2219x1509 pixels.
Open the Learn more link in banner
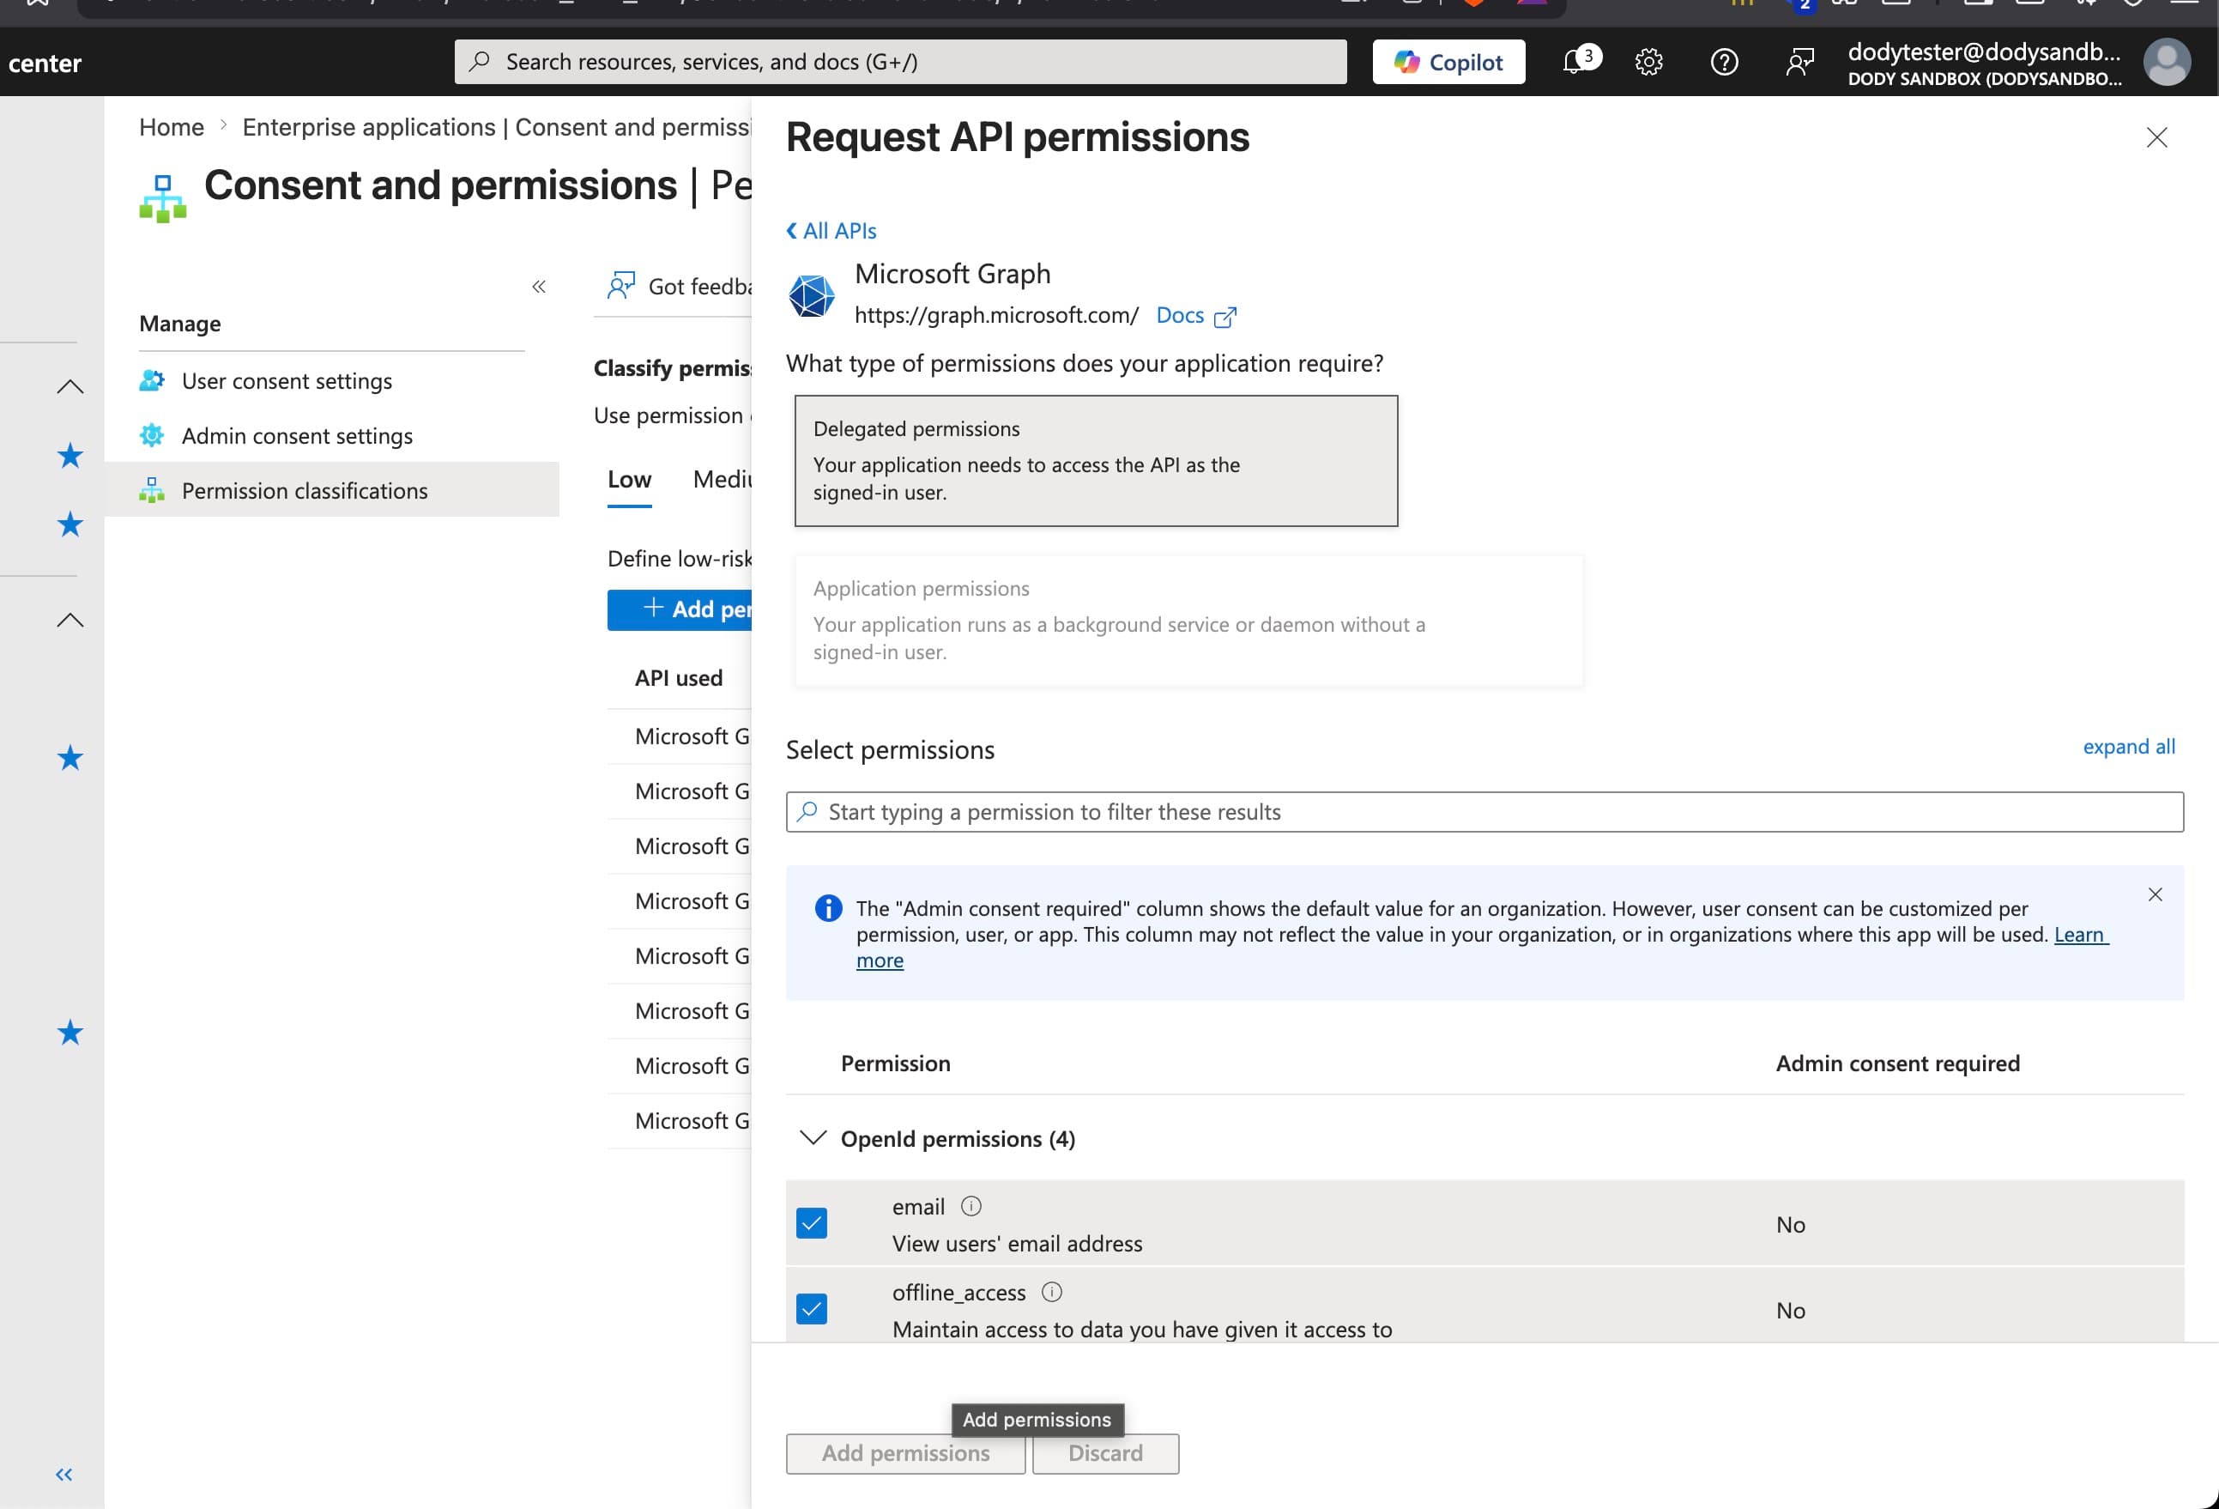click(x=2081, y=934)
